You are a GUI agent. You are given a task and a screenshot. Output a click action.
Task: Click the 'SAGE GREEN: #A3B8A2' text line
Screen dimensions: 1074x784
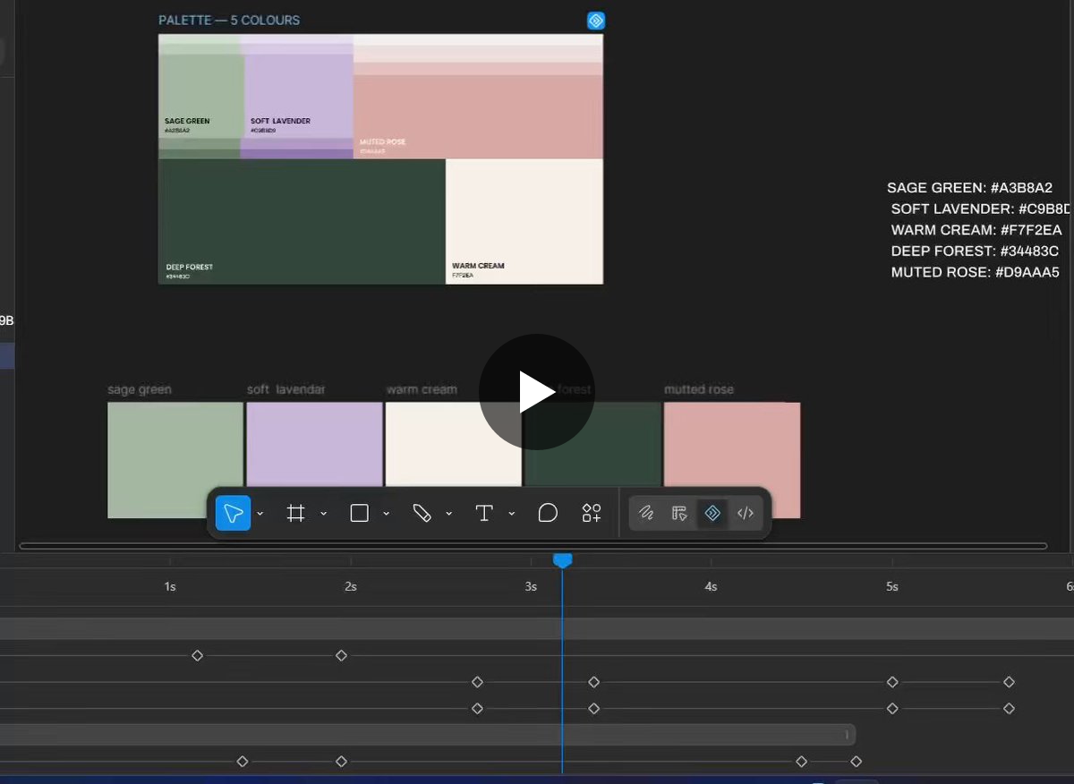click(x=969, y=188)
